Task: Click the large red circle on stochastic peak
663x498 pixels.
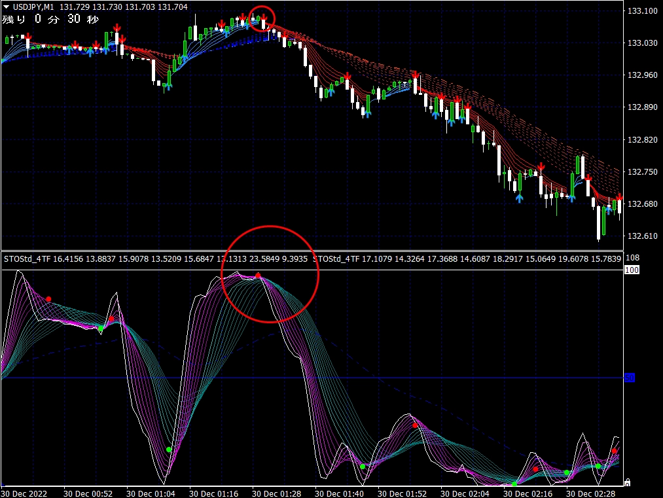Action: (270, 274)
